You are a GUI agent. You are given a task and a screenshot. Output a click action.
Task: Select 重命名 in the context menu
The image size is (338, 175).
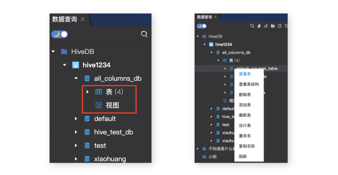[245, 136]
